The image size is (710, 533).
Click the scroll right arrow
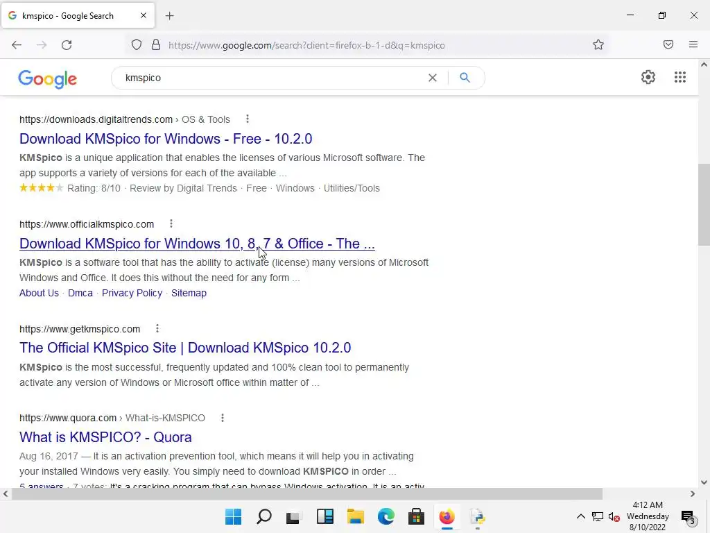(x=693, y=493)
